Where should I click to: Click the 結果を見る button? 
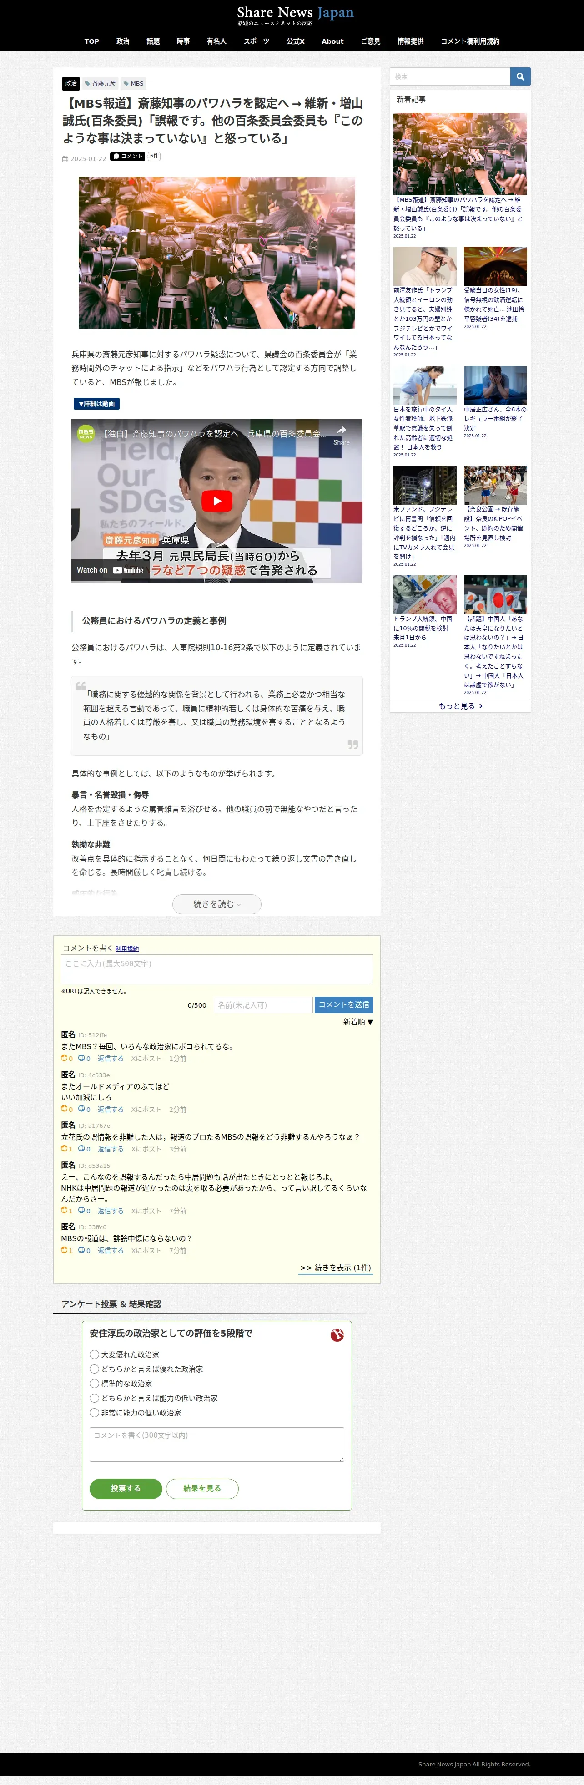tap(202, 1488)
